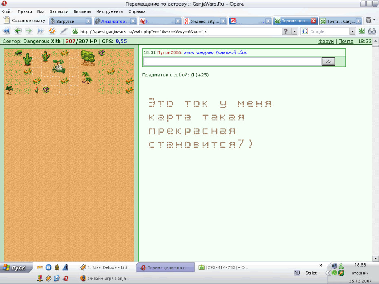Click the forward arrow in the navigation bar
This screenshot has height=284, width=379.
29,31
